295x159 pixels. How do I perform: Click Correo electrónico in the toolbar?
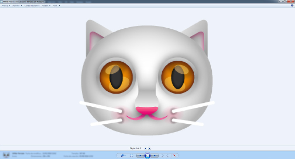pos(32,6)
